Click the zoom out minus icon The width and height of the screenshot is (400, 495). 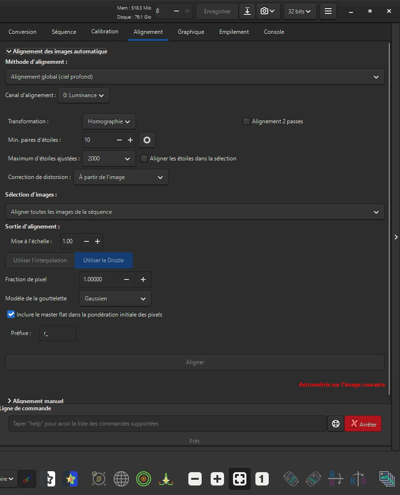[x=195, y=479]
